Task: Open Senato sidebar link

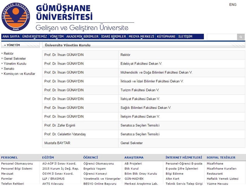Action: pos(9,69)
